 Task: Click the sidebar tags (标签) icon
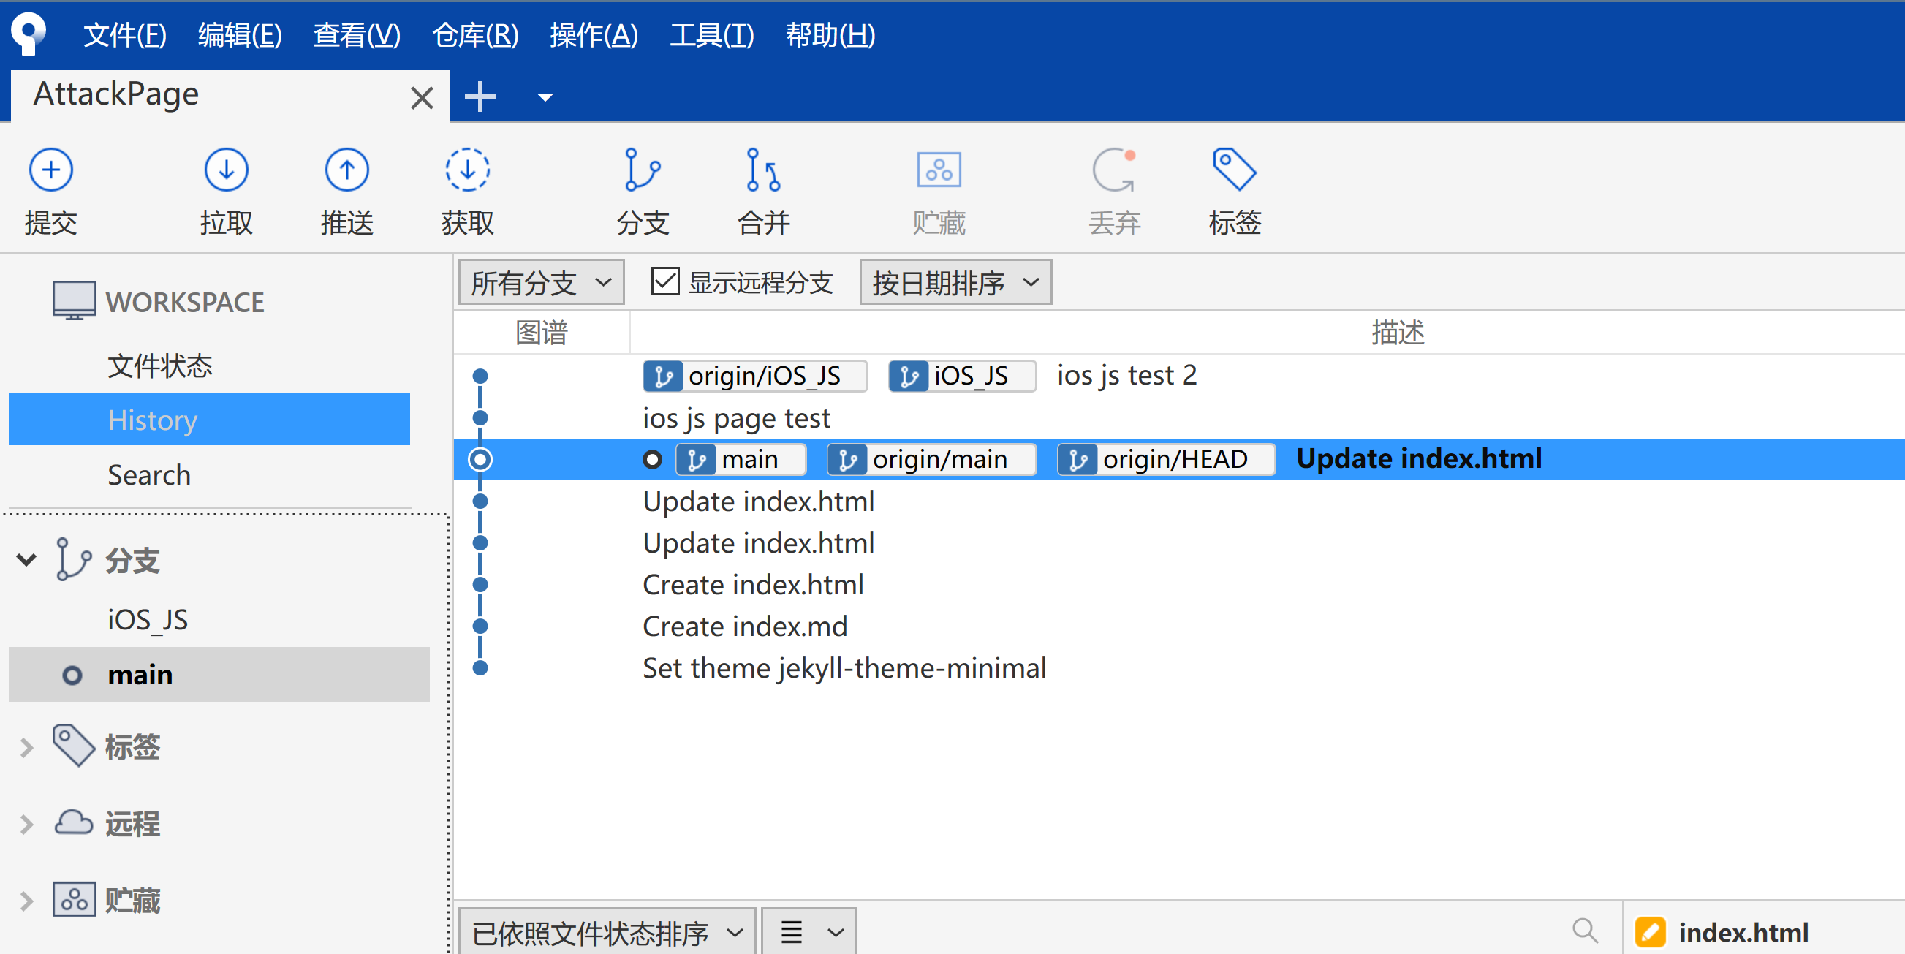73,745
